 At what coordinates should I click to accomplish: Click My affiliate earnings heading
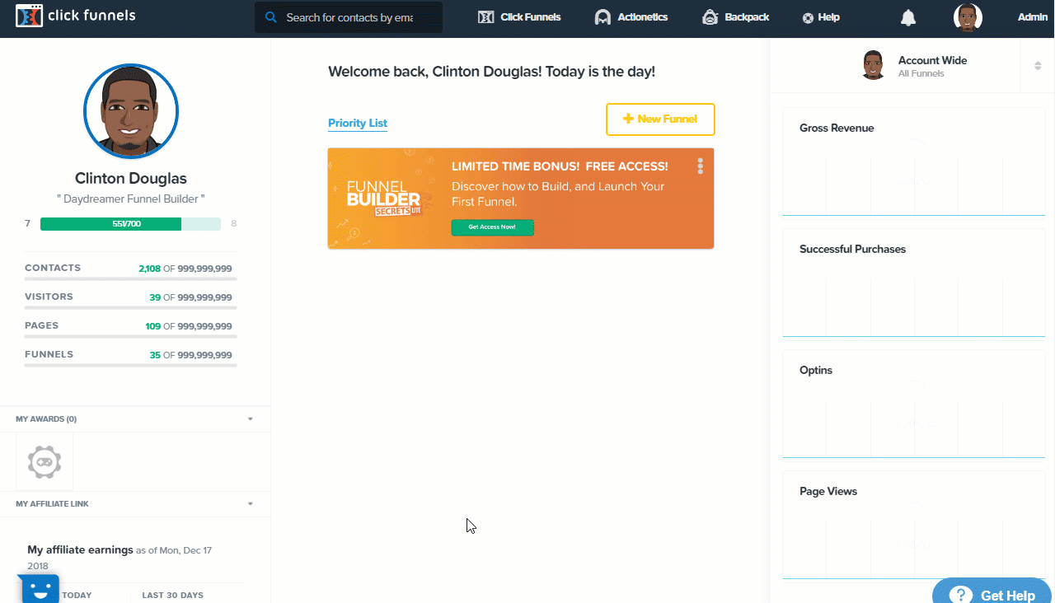point(80,549)
